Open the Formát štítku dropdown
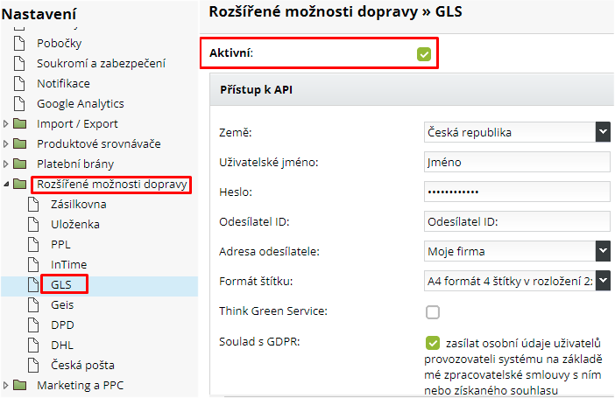 click(516, 282)
